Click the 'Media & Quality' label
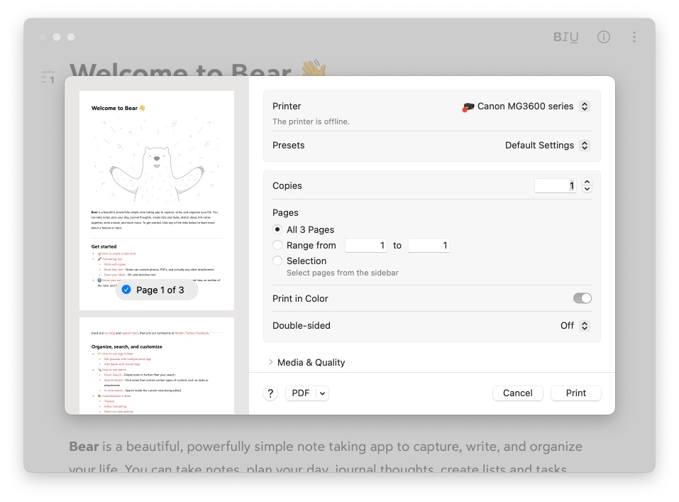 311,362
